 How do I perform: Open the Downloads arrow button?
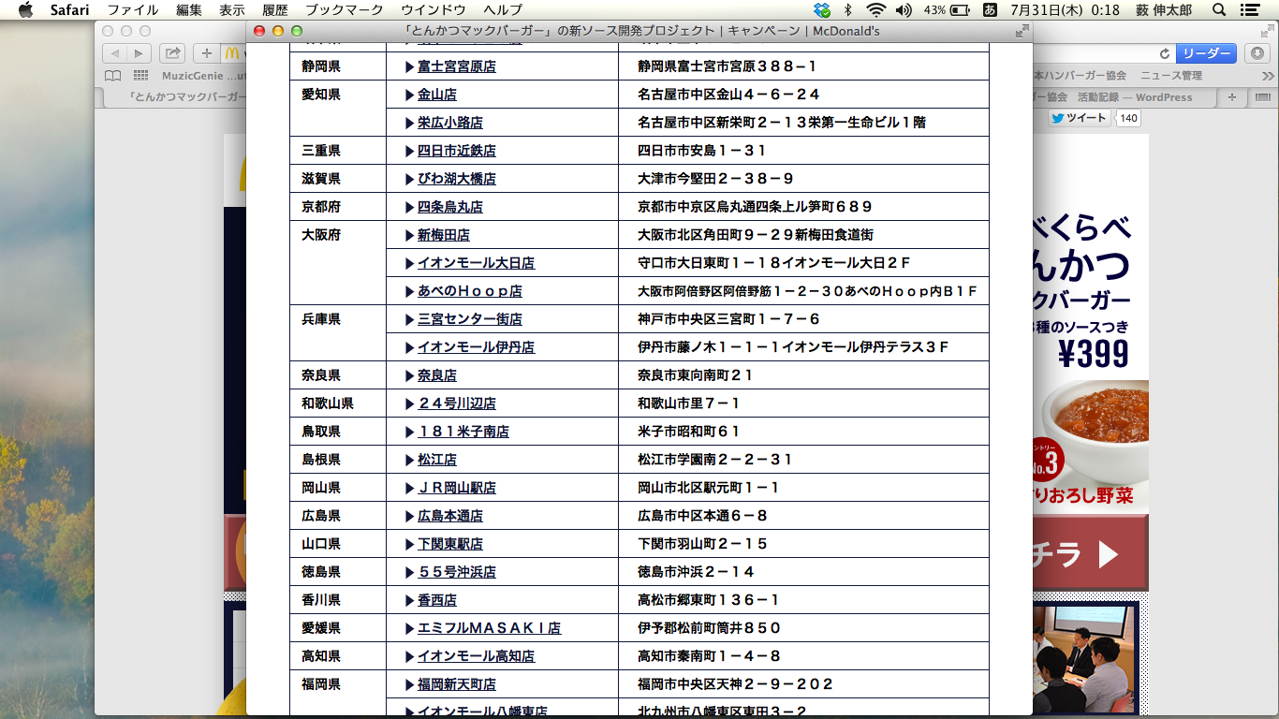click(1257, 53)
